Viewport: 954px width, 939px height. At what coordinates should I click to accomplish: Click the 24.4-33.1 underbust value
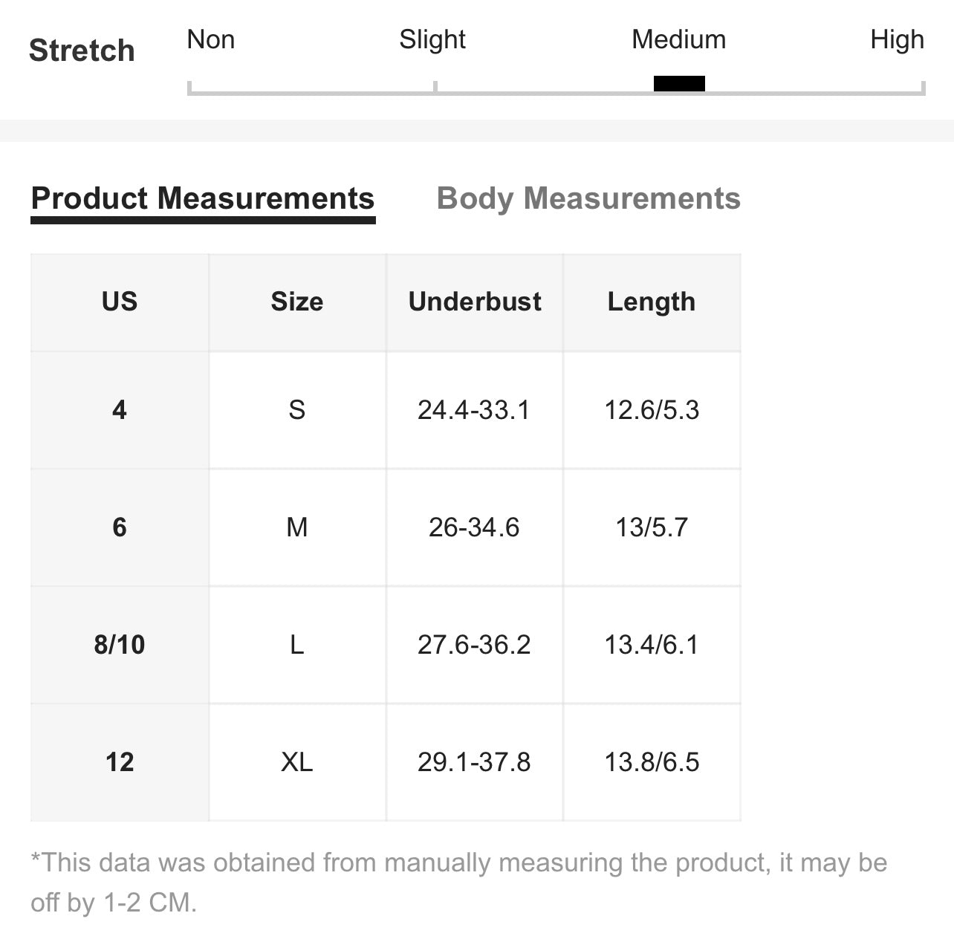474,410
